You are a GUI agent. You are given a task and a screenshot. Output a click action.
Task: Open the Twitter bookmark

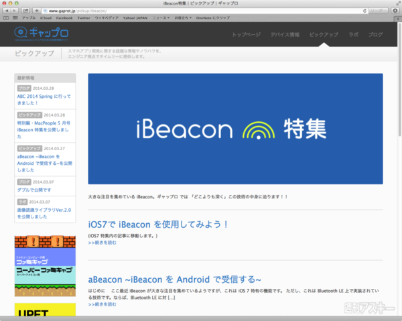click(x=84, y=18)
